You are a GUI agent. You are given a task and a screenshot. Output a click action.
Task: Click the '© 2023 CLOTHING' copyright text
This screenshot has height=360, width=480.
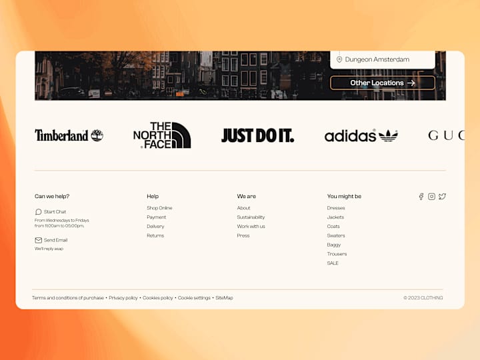click(x=423, y=297)
